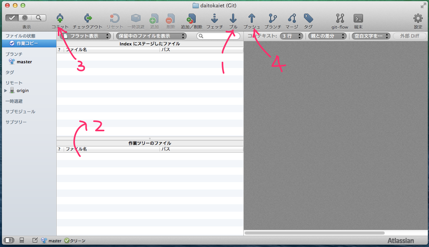The image size is (429, 247).
Task: Click the ファイルの状態 sidebar header
Action: coord(21,36)
